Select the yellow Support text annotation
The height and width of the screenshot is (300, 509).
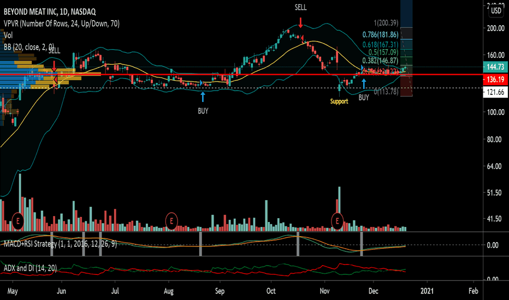point(339,101)
